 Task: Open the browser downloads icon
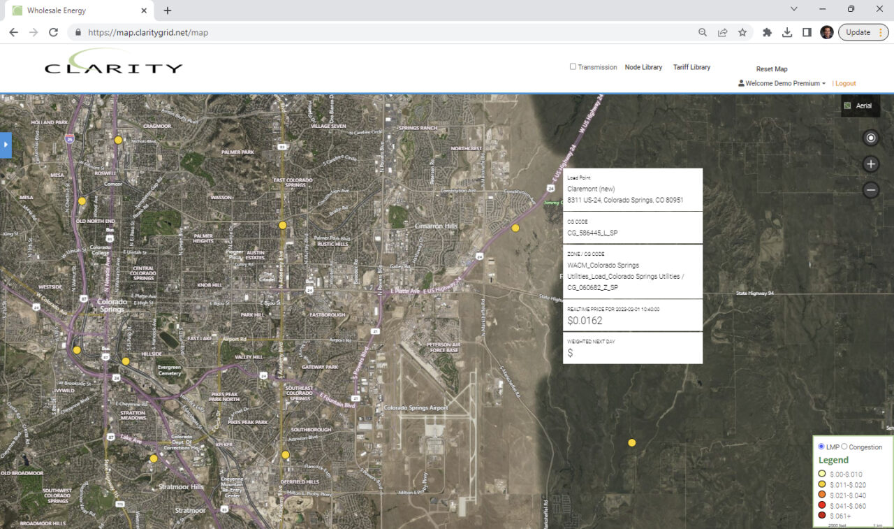pos(787,32)
